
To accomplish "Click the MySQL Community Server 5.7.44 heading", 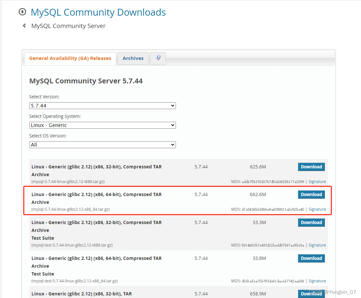I will point(86,81).
